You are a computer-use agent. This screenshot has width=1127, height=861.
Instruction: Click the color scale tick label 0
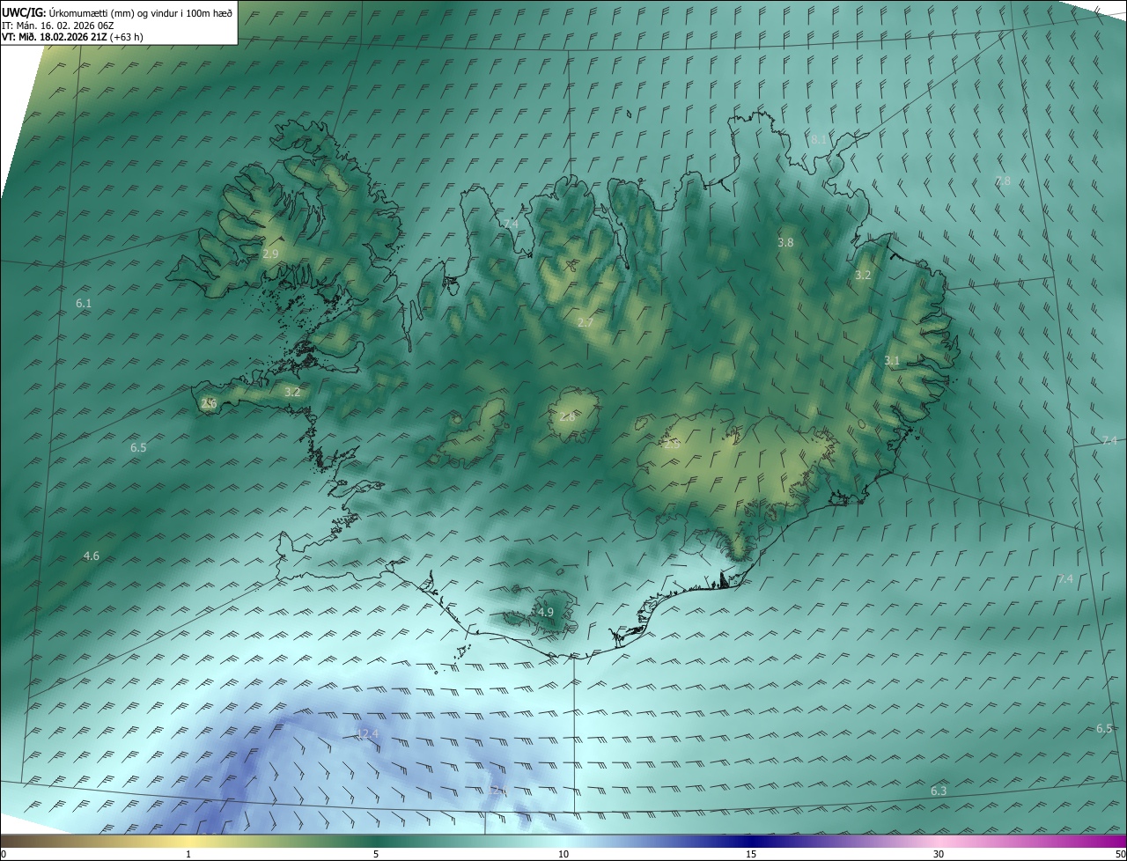[x=4, y=855]
